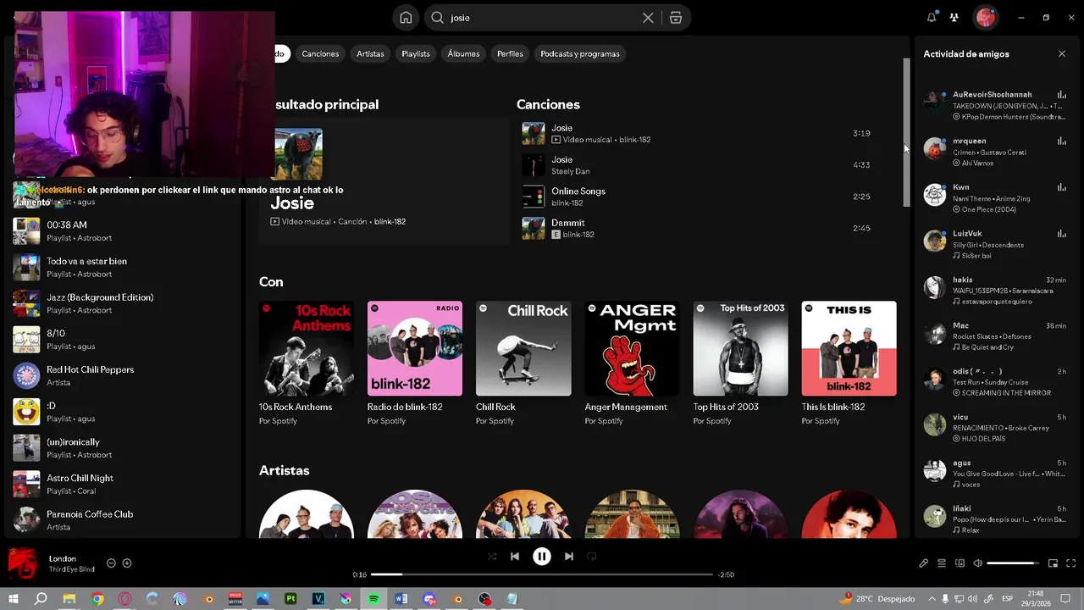Toggle shuffle playback
Viewport: 1084px width, 610px height.
[492, 557]
